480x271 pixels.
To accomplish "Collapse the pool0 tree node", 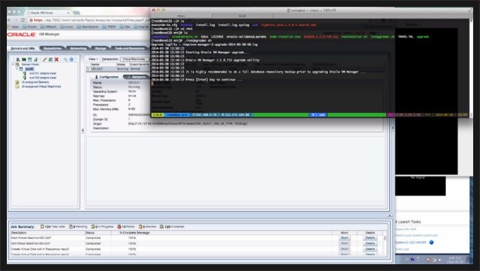I will 17,69.
